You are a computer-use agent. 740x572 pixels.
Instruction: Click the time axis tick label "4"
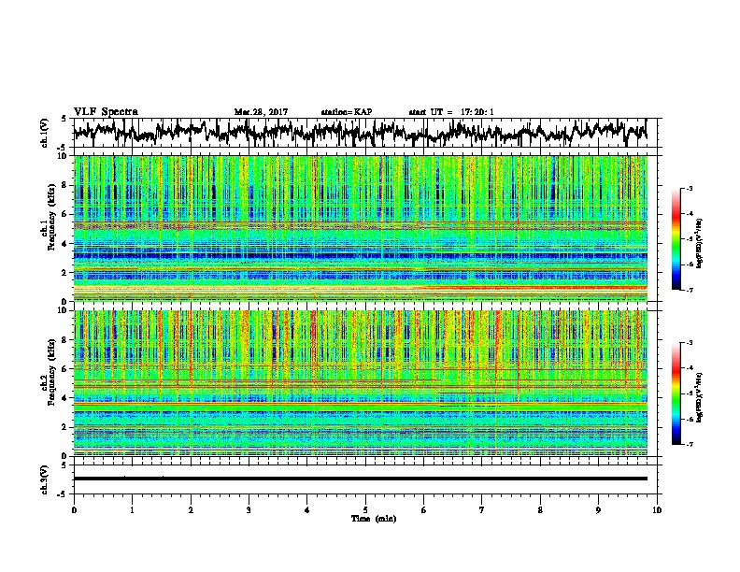coord(307,509)
